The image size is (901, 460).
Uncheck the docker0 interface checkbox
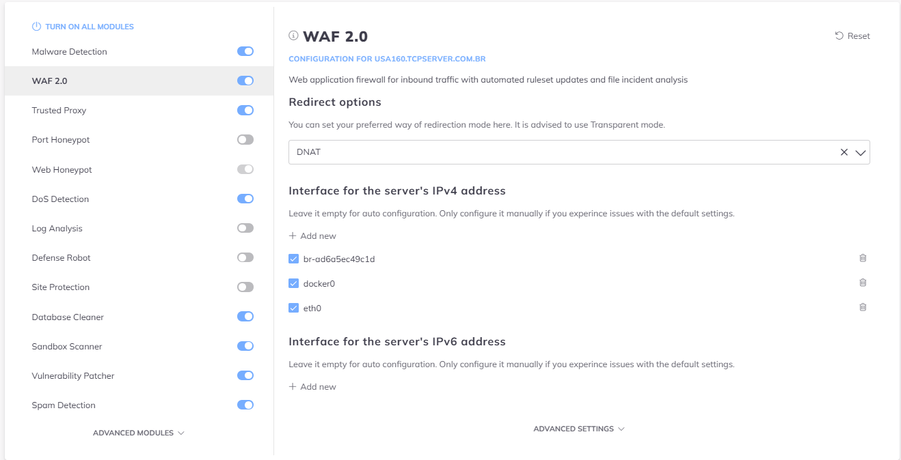coord(294,283)
